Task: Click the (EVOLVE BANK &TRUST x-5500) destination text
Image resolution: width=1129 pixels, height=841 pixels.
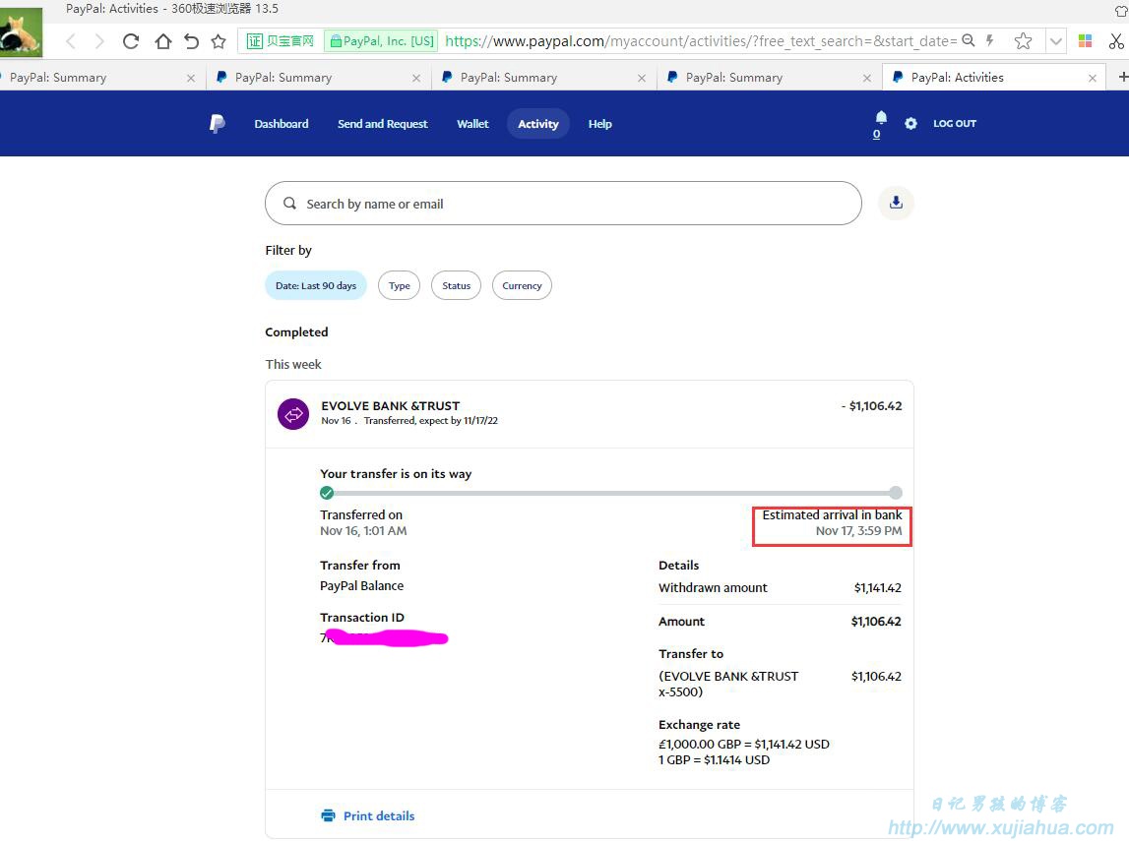Action: click(728, 685)
